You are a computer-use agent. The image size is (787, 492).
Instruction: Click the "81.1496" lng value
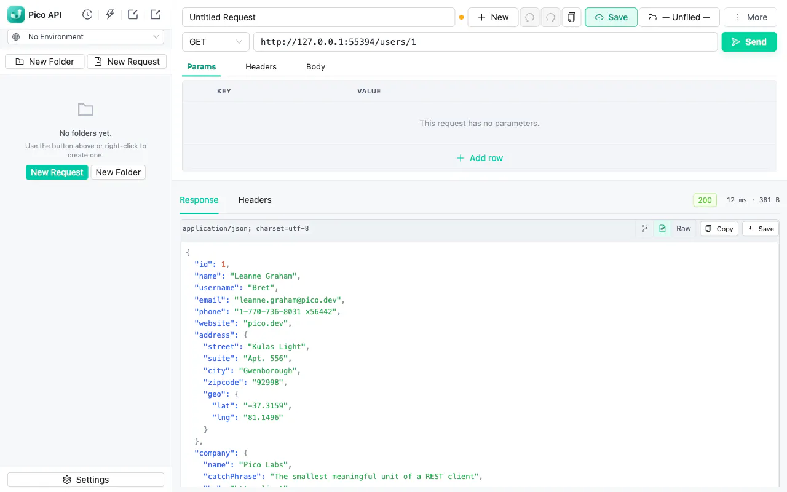click(263, 418)
